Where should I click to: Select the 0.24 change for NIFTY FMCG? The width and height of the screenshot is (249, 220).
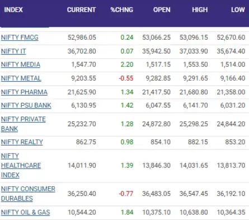[x=127, y=38]
